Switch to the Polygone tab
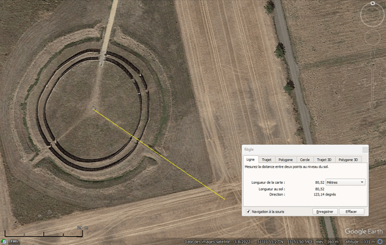 (x=285, y=160)
